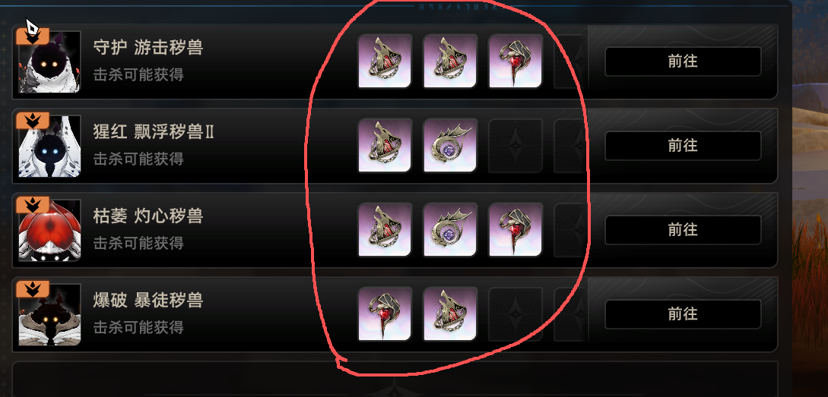The image size is (828, 397).
Task: Click purple orb ring item in 猩红 飘浮秽兽Ⅱ row
Action: 450,146
